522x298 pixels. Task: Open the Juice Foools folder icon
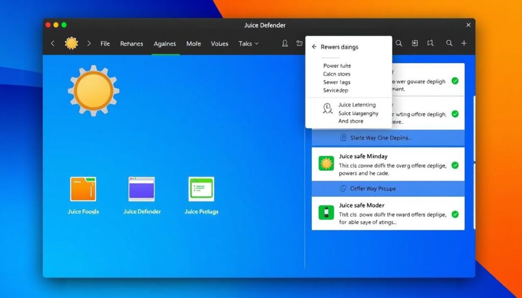[83, 189]
